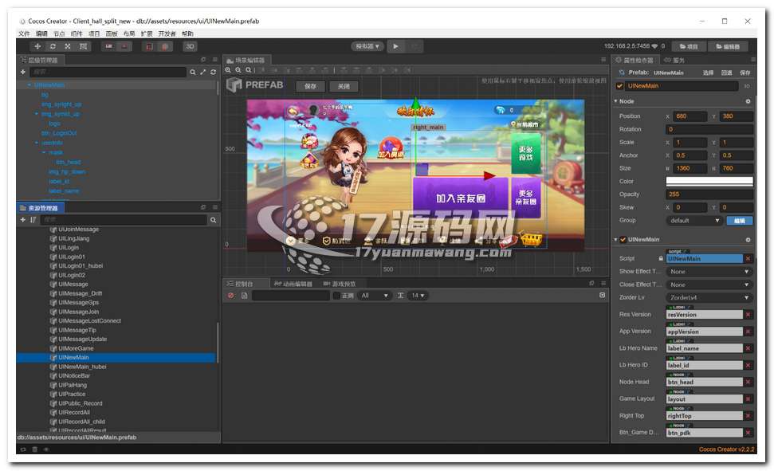
Task: Switch to the 动画编辑器 animation editor tab
Action: point(293,284)
